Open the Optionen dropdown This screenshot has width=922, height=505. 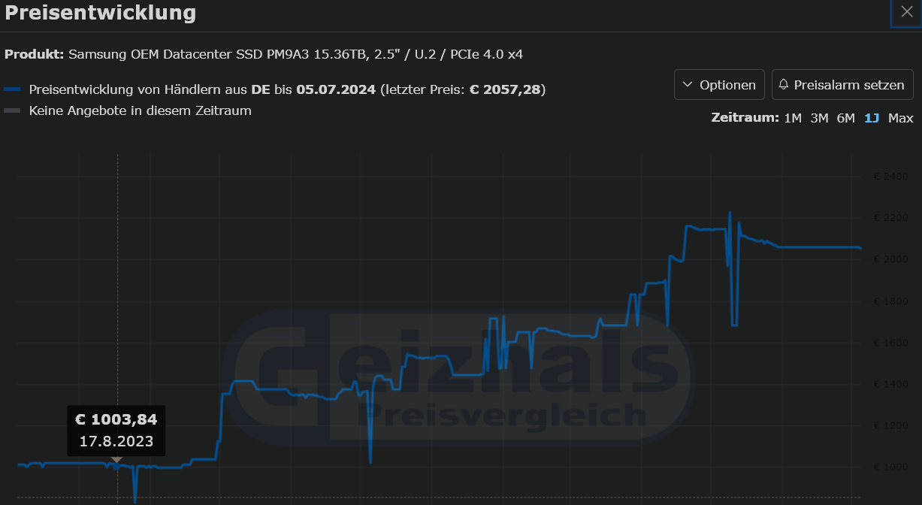[720, 85]
